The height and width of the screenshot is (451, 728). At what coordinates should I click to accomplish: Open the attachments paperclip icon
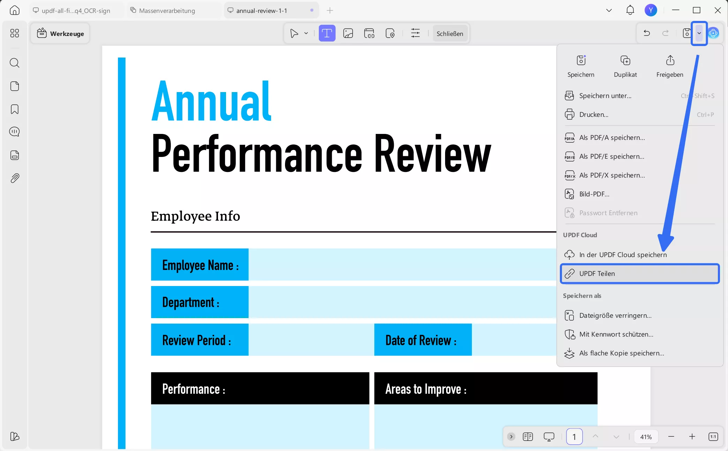point(14,178)
